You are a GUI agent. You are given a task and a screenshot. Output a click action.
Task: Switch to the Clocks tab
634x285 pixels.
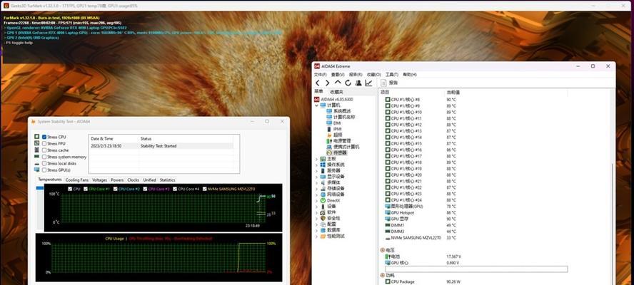[133, 180]
